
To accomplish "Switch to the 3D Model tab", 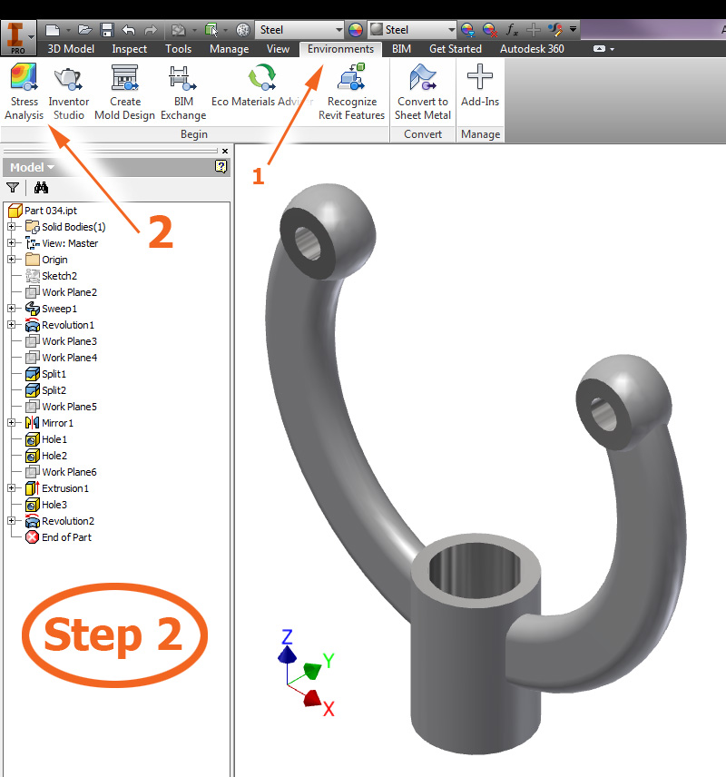I will coord(71,49).
